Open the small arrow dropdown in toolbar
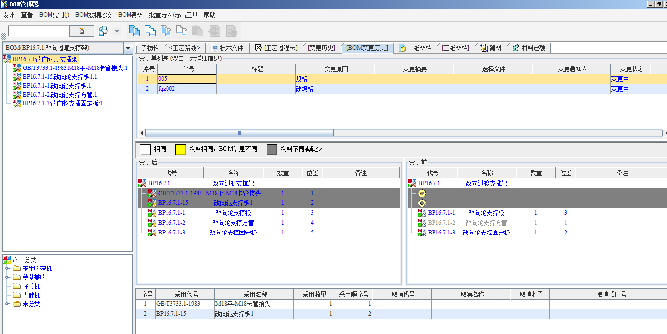This screenshot has height=334, width=667. pos(117,31)
